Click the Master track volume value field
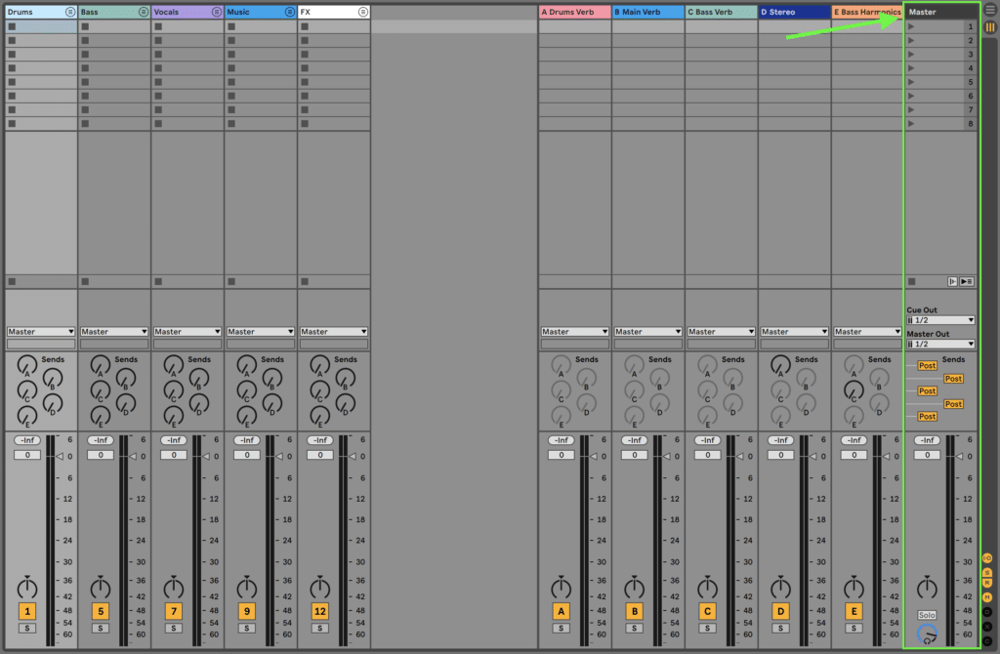This screenshot has height=654, width=1000. pyautogui.click(x=928, y=455)
